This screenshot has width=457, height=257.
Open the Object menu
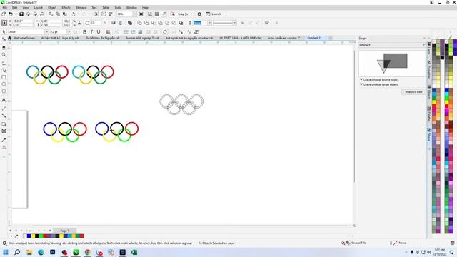click(52, 8)
